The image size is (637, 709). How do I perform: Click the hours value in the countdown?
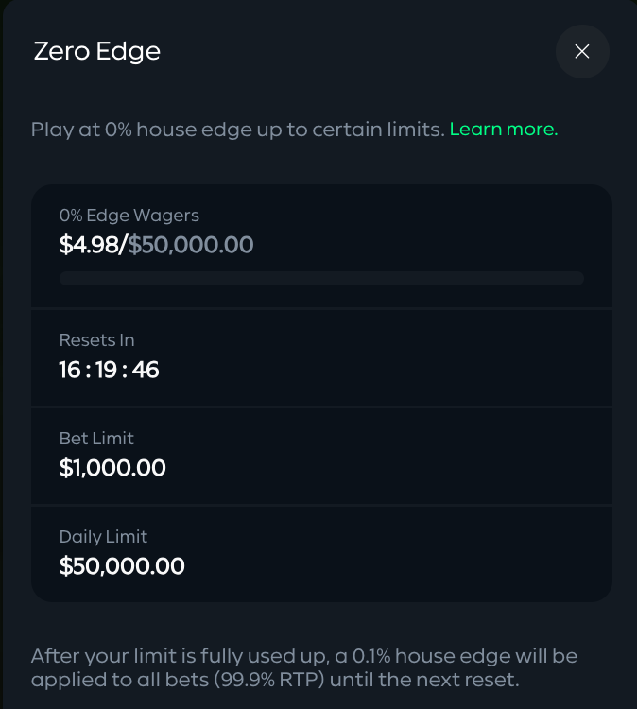70,370
